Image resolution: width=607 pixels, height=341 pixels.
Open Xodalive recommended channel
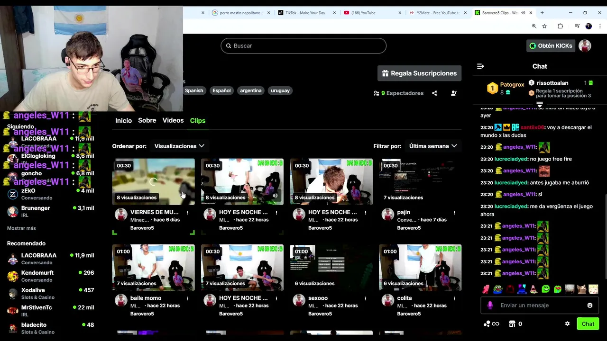50,294
